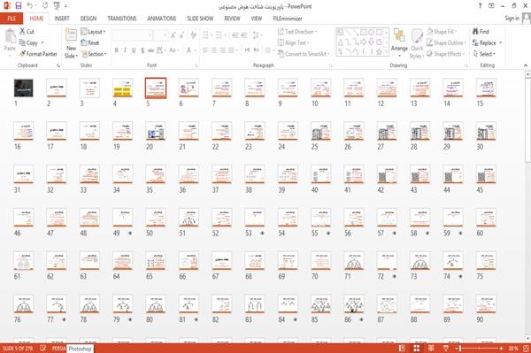Open Quick Styles gallery
531x353 pixels.
pos(417,44)
